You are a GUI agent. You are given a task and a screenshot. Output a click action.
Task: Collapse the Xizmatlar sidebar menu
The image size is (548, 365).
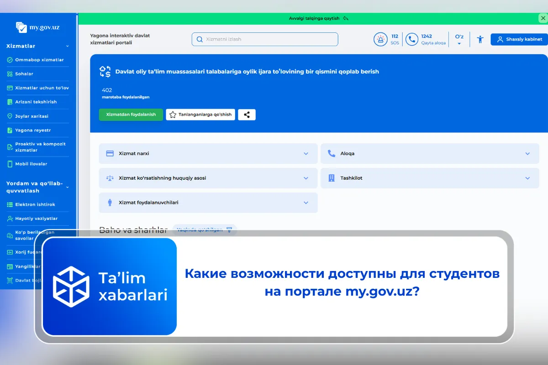(67, 46)
